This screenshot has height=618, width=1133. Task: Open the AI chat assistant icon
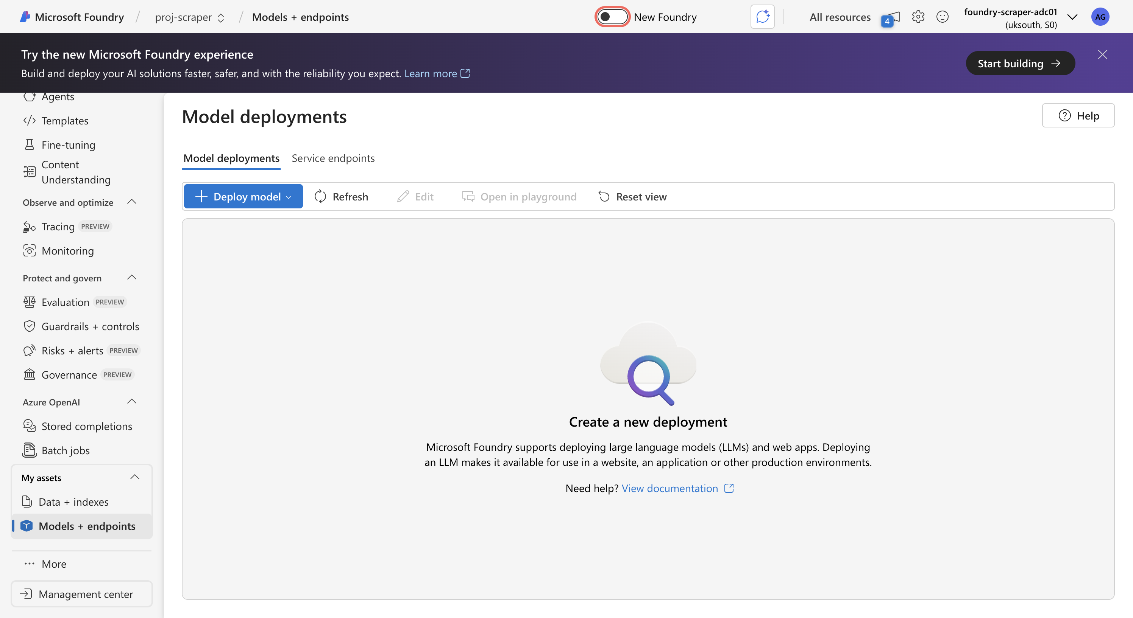(x=762, y=17)
